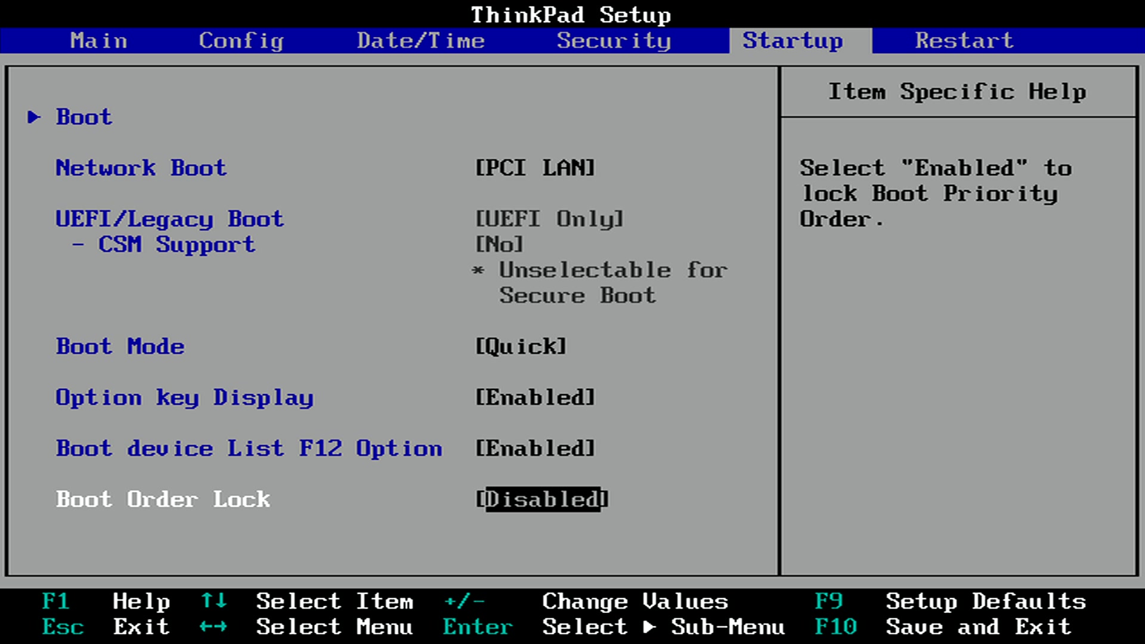Change the Boot Mode [Quick] value

point(521,346)
